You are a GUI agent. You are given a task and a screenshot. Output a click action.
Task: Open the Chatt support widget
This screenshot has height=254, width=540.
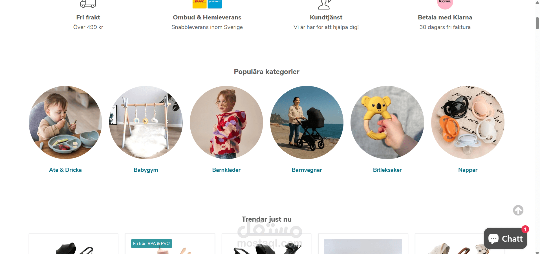click(x=505, y=238)
